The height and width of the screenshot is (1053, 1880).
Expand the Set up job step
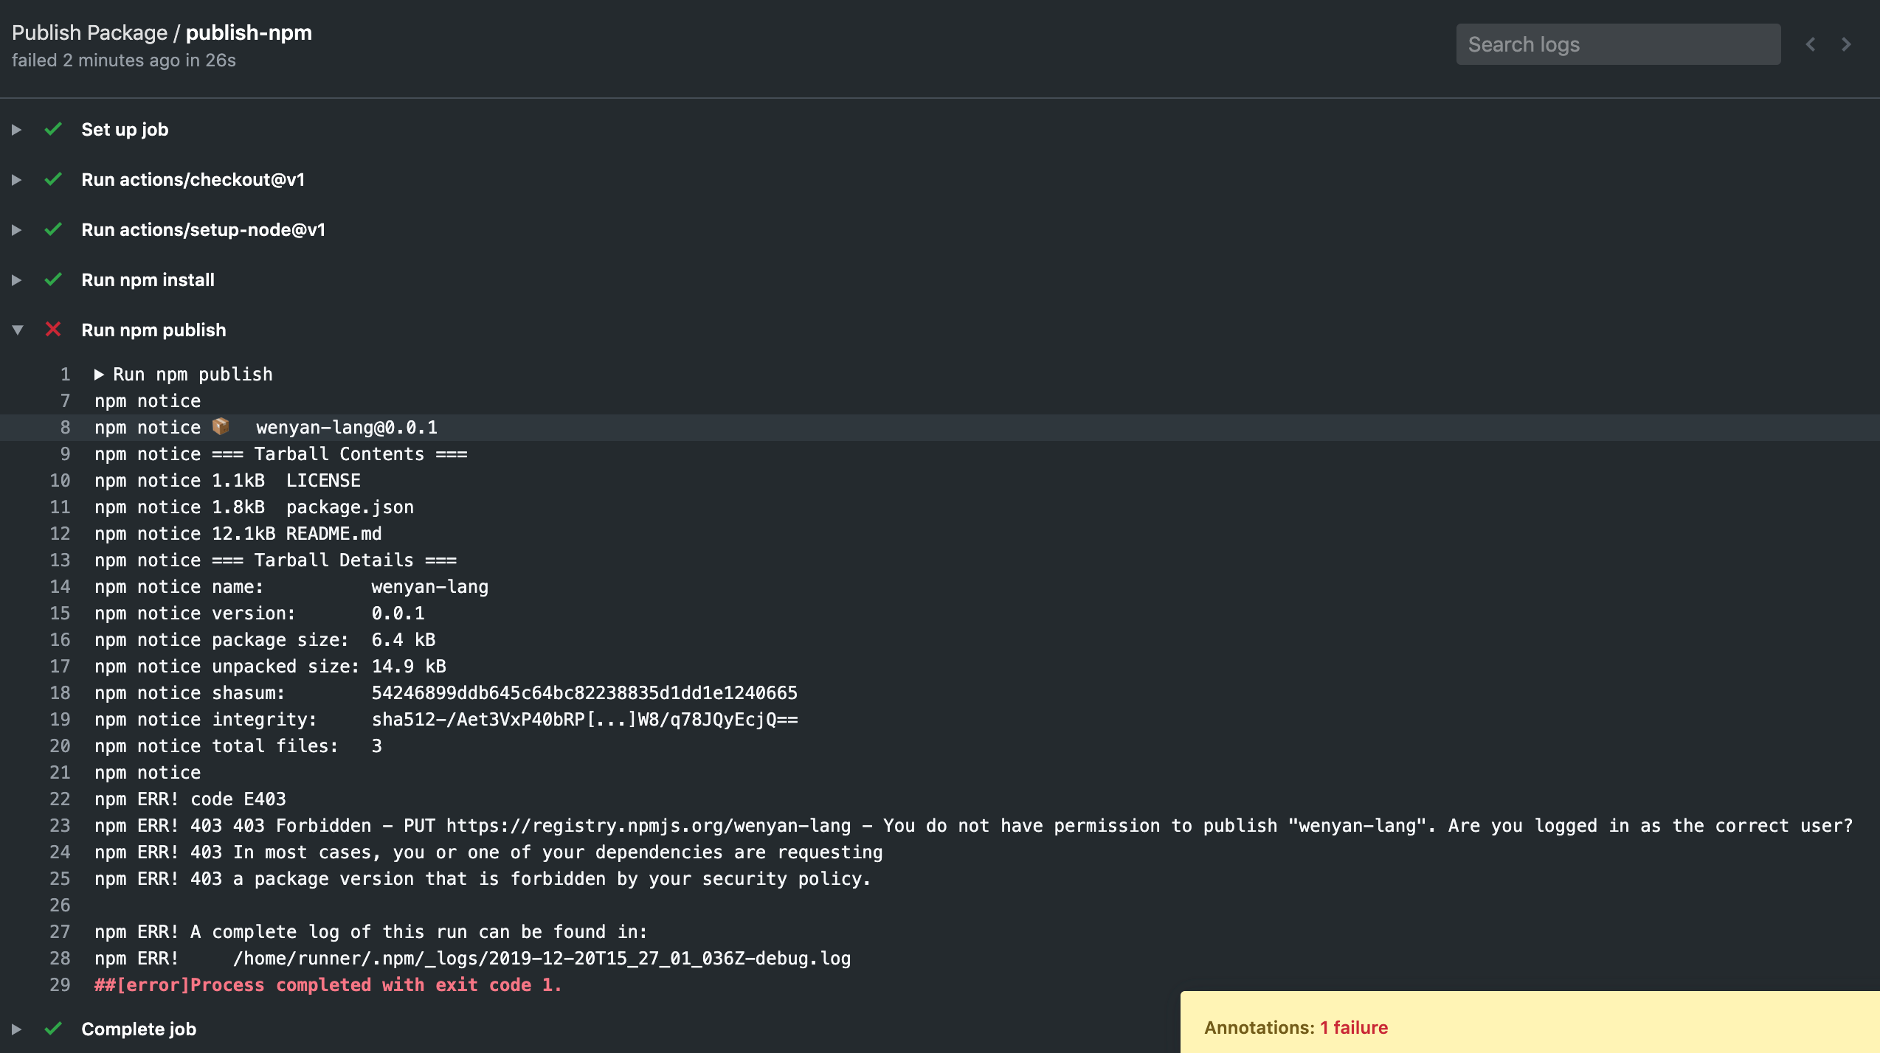click(16, 130)
